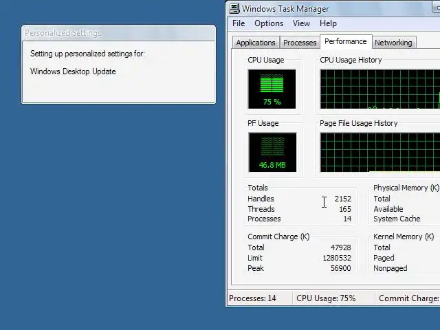Click the Handles value 2152
The image size is (440, 330).
pyautogui.click(x=342, y=199)
